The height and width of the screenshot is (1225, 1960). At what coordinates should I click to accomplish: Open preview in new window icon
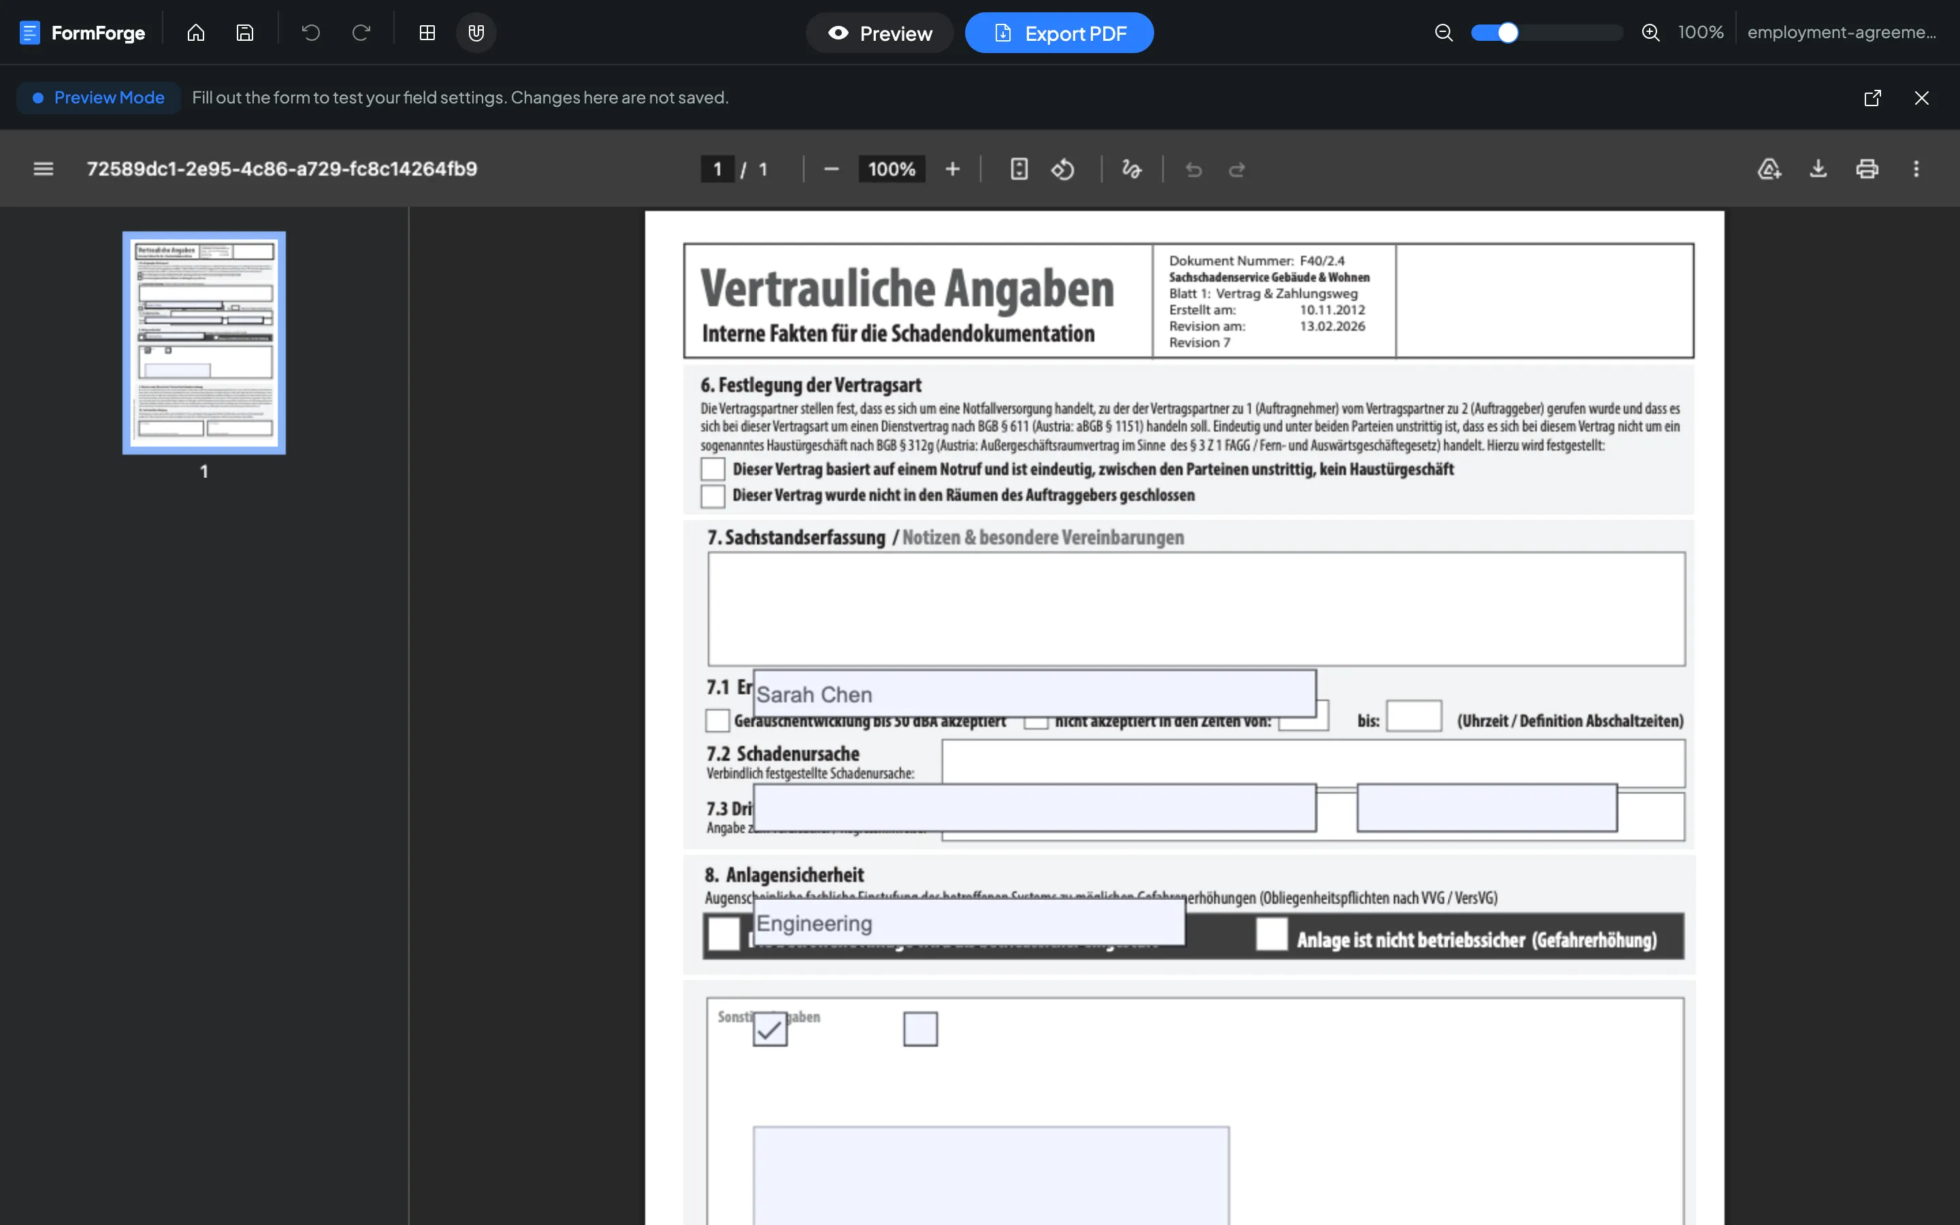click(1872, 98)
